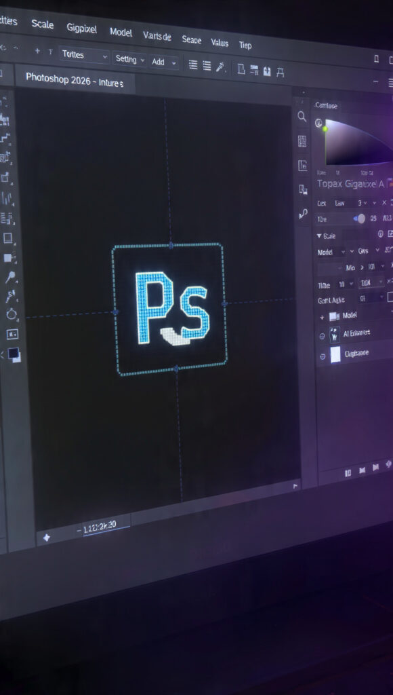Click the small flag icon at canvas bottom right

click(x=295, y=486)
